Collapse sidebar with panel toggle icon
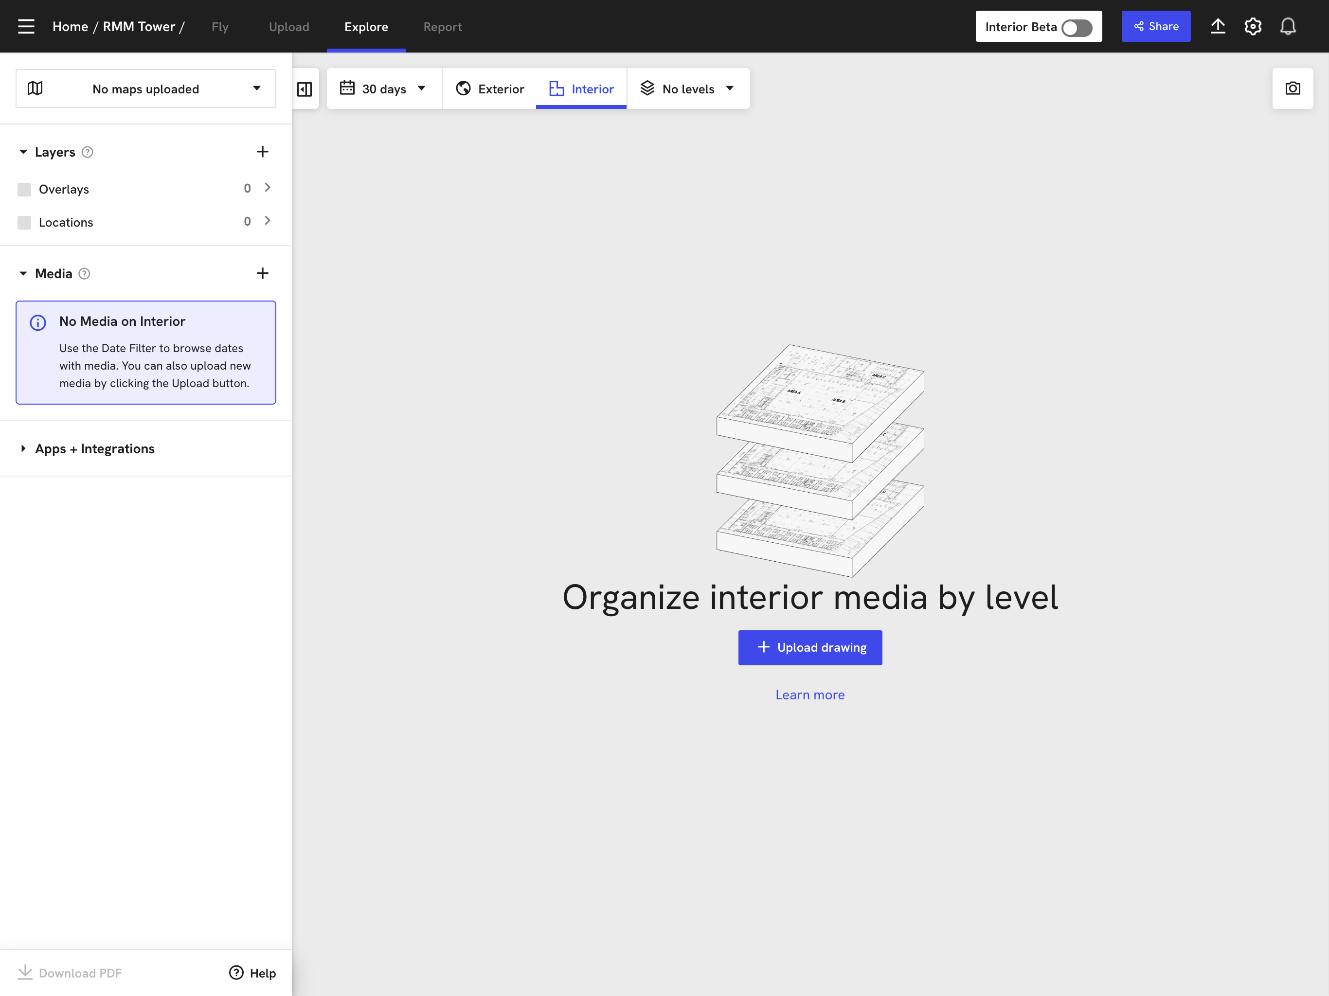This screenshot has width=1329, height=996. pos(305,89)
